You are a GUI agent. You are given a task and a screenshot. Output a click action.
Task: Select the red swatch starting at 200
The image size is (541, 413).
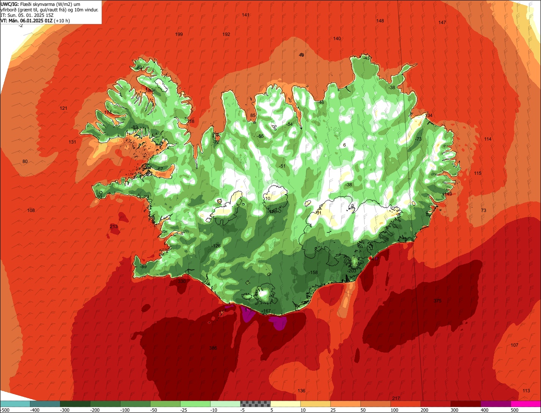pos(435,404)
